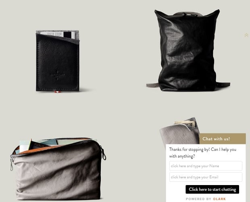The width and height of the screenshot is (250, 202).
Task: Open the gray zippered pouch product
Action: click(58, 169)
